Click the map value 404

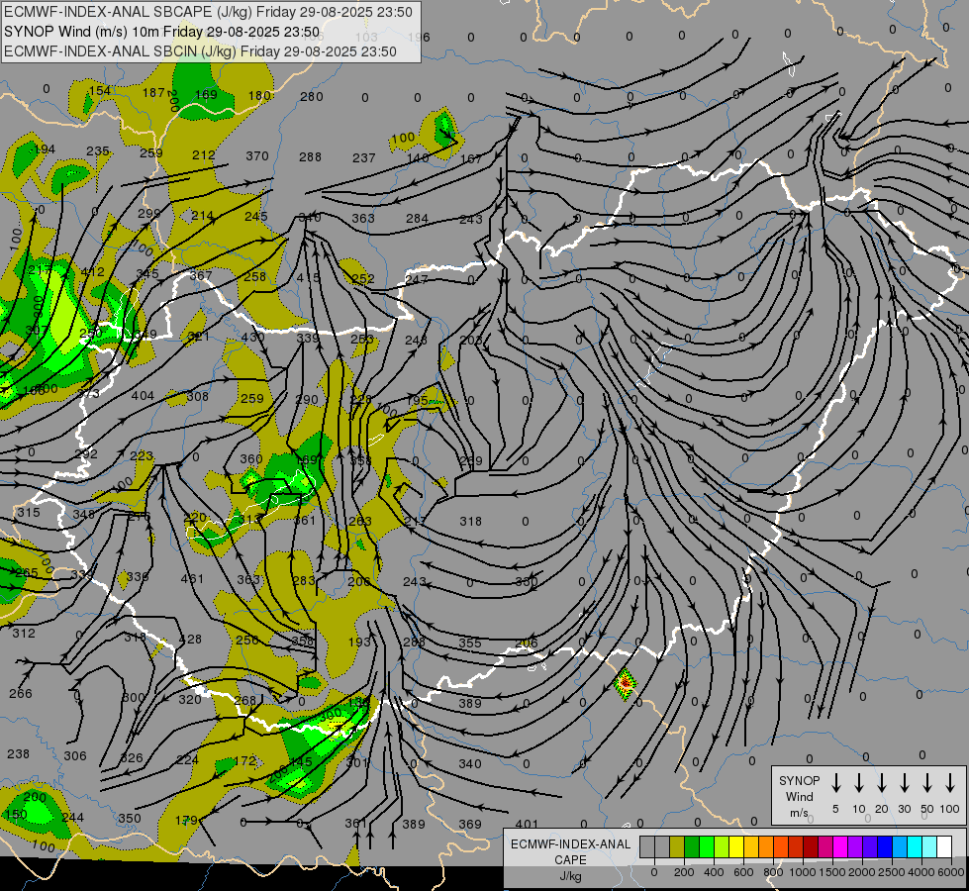tap(143, 396)
